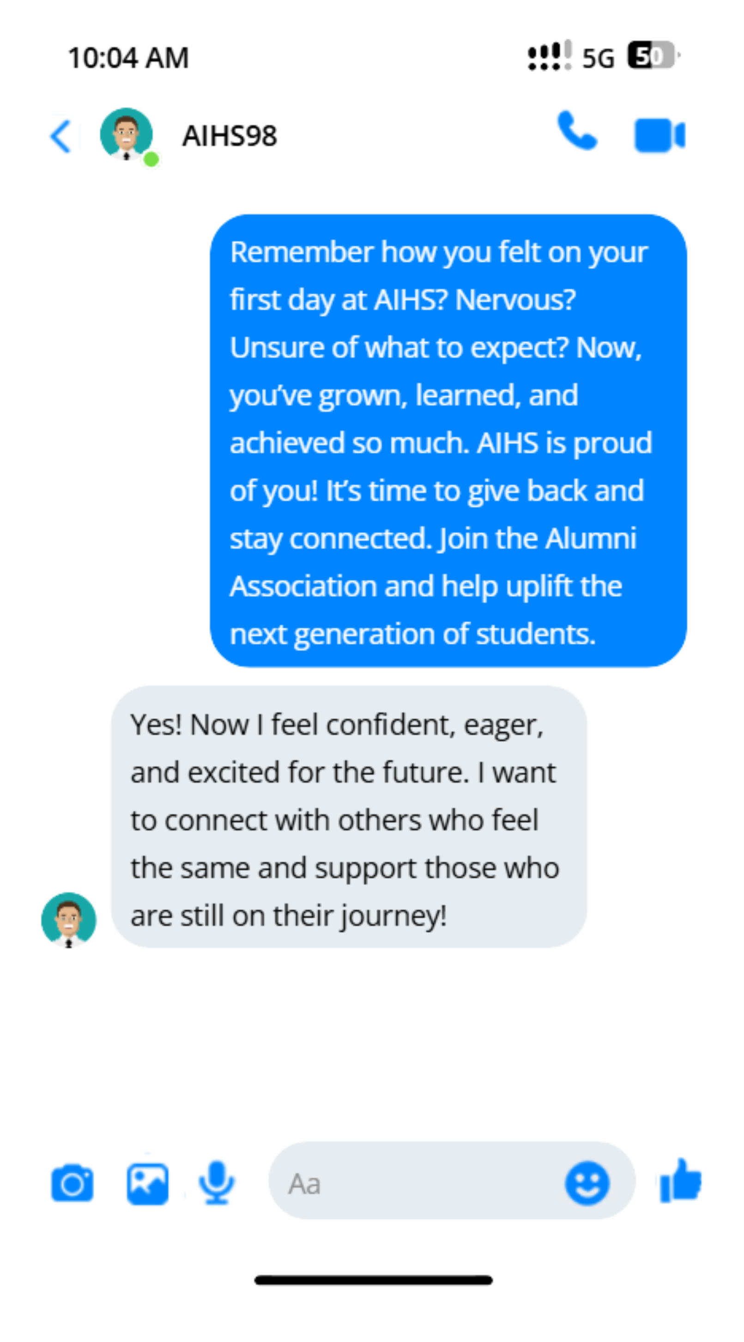Select the gray received reply bubble
The width and height of the screenshot is (744, 1342).
348,817
